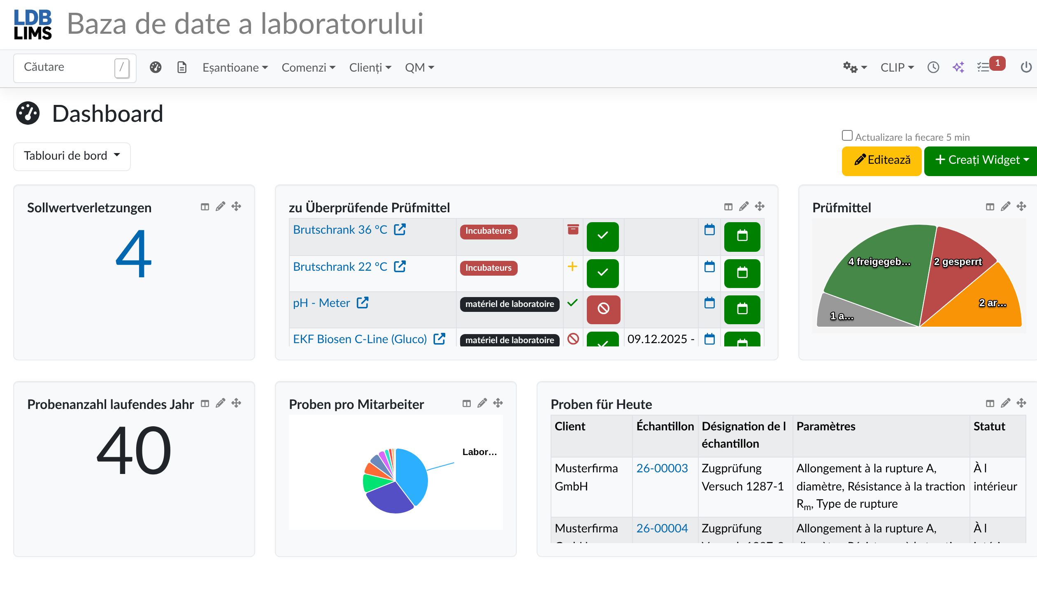Viewport: 1037px width, 590px height.
Task: Open the dashboard gauge icon in navbar
Action: [156, 67]
